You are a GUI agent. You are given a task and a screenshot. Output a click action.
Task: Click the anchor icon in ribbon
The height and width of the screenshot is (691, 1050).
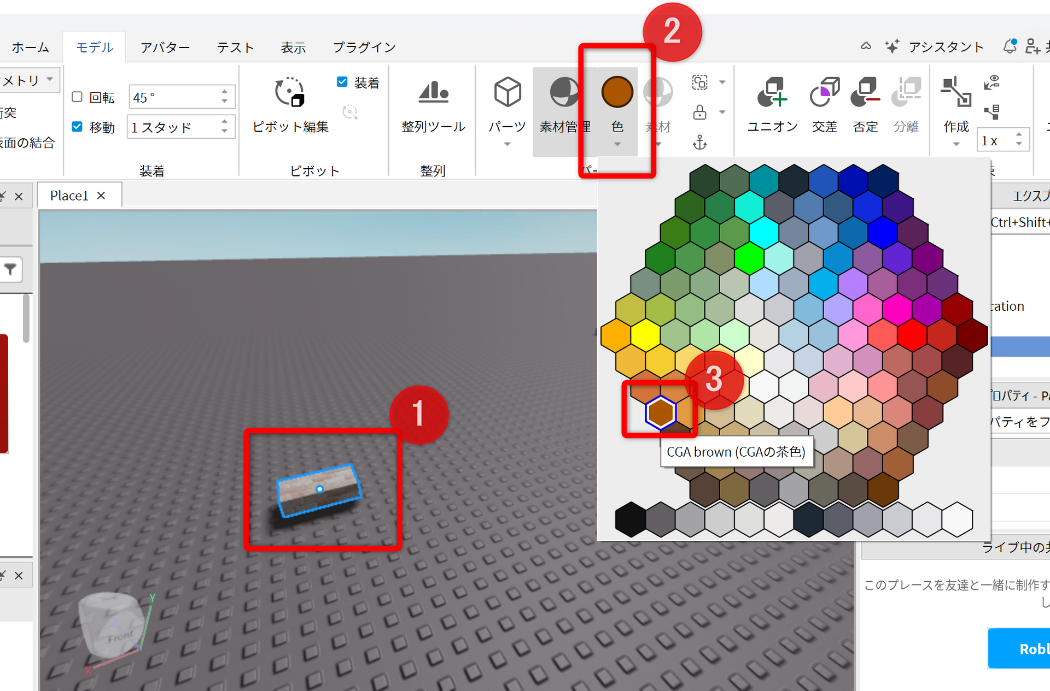(699, 143)
